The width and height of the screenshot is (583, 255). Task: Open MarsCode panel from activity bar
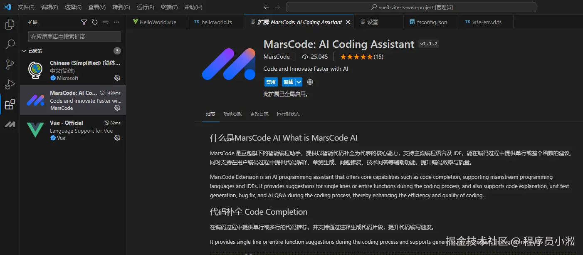click(10, 124)
